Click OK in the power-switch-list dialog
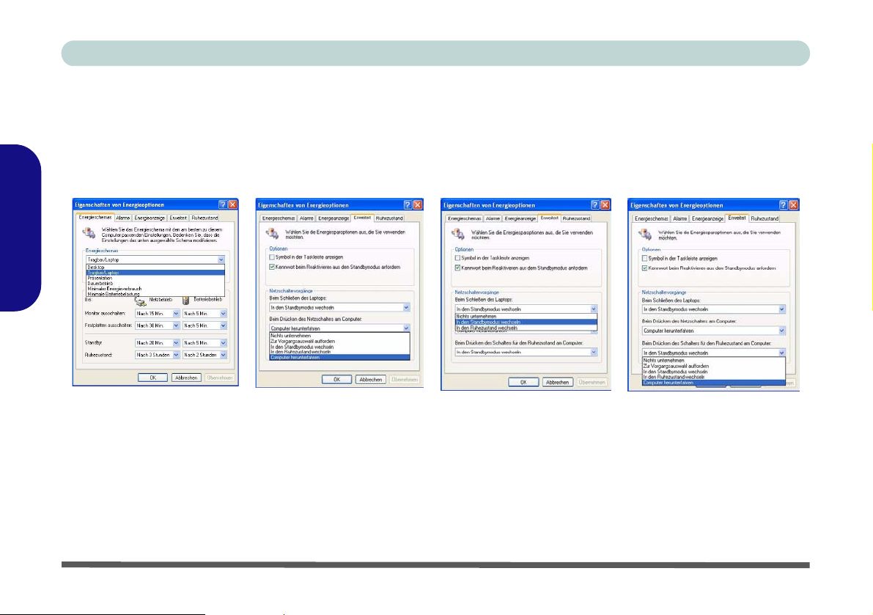The width and height of the screenshot is (873, 615). tap(337, 380)
